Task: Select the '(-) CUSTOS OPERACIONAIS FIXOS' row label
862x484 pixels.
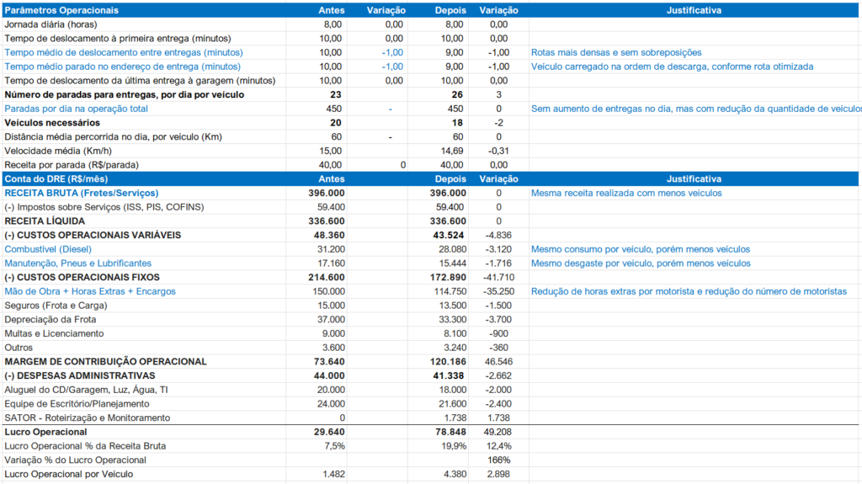Action: 82,277
